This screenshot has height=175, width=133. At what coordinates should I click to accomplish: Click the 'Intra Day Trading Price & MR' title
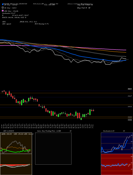click(49, 131)
